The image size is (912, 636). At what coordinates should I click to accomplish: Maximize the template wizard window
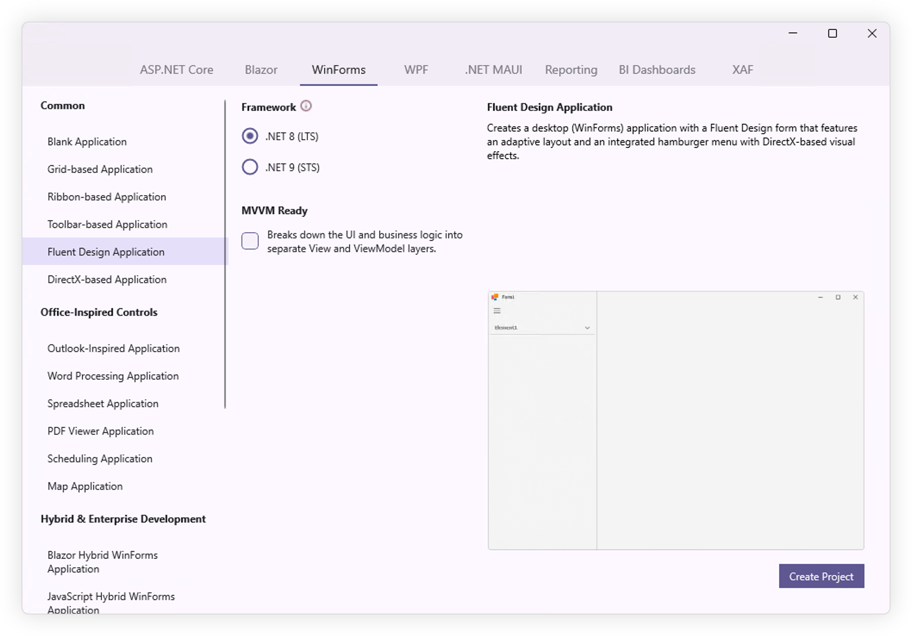(x=832, y=34)
